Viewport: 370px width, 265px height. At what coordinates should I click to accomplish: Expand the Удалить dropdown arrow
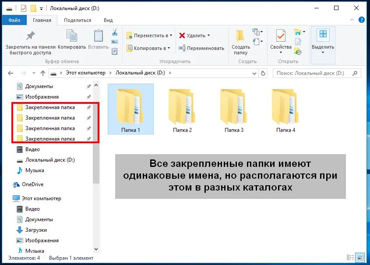pyautogui.click(x=208, y=35)
